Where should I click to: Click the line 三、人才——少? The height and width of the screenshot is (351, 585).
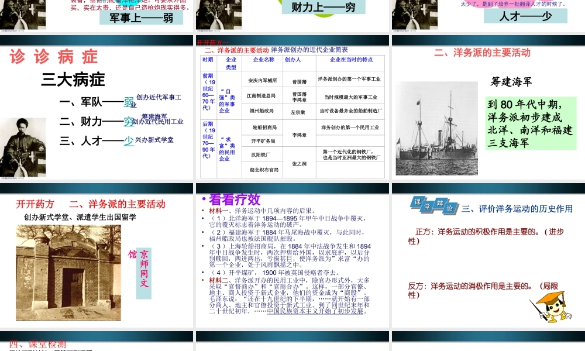(97, 140)
